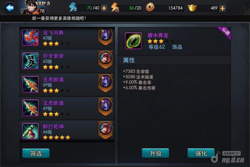
Task: Tap the gold ingot currency icon
Action: point(192,8)
